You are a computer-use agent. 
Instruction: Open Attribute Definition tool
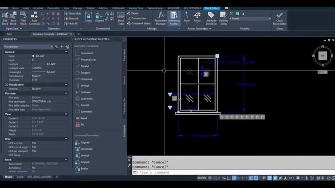pyautogui.click(x=211, y=18)
